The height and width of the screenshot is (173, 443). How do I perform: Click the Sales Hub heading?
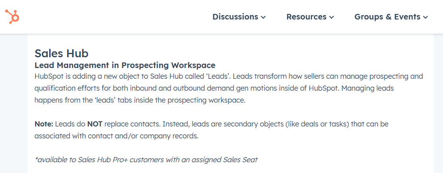point(61,53)
